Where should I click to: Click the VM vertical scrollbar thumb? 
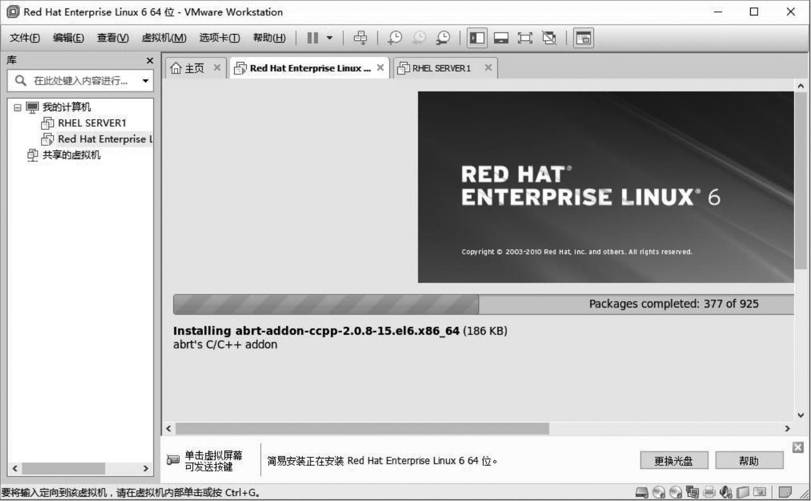click(801, 179)
